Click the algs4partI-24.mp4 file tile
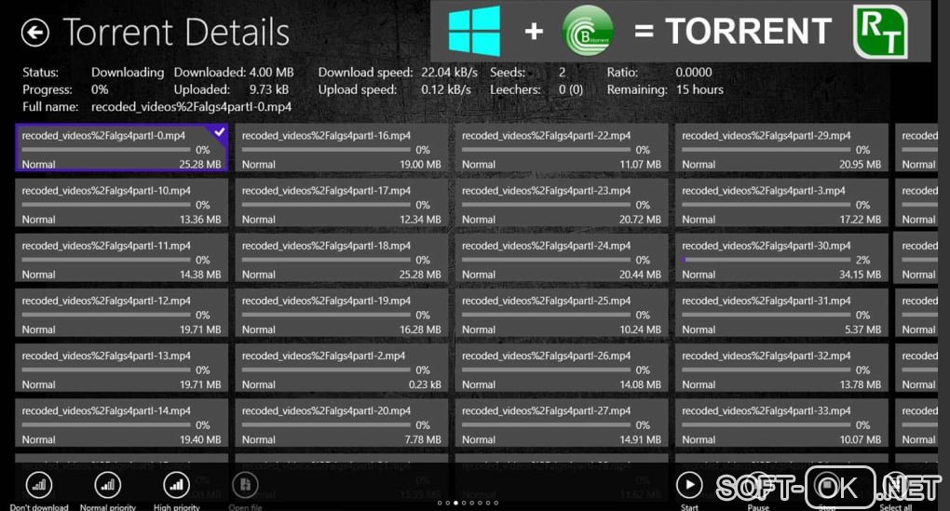The width and height of the screenshot is (950, 511). click(562, 259)
